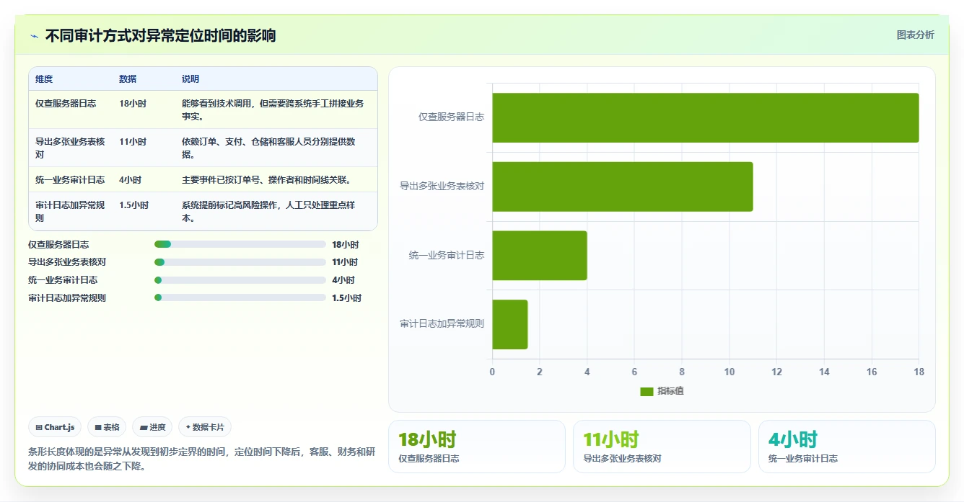Click the description starting 依赖订单、支付
The height and width of the screenshot is (502, 964).
pyautogui.click(x=268, y=148)
